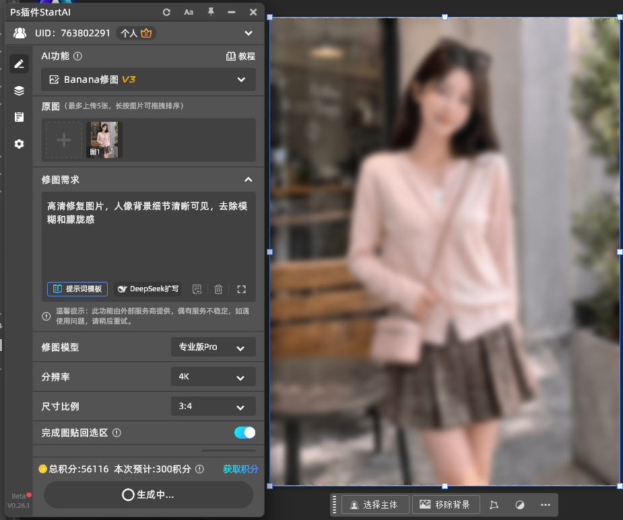The image size is (623, 520).
Task: Open the settings gear in sidebar
Action: pyautogui.click(x=19, y=144)
